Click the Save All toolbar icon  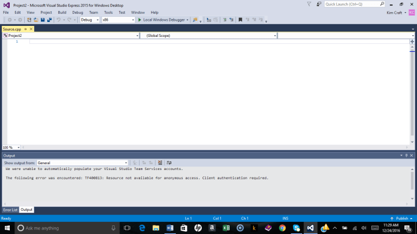click(50, 20)
